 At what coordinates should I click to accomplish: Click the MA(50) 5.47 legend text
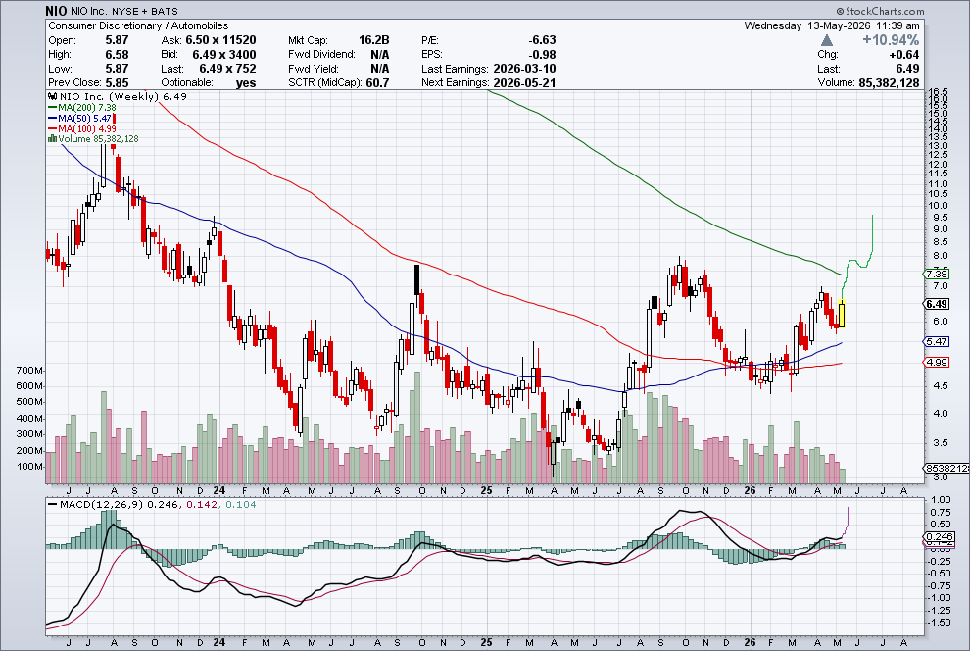pyautogui.click(x=84, y=119)
